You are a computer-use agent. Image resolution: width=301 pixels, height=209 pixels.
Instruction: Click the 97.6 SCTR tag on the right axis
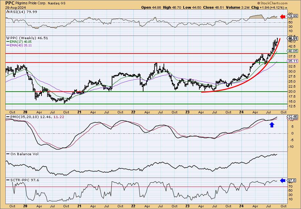[x=292, y=180]
